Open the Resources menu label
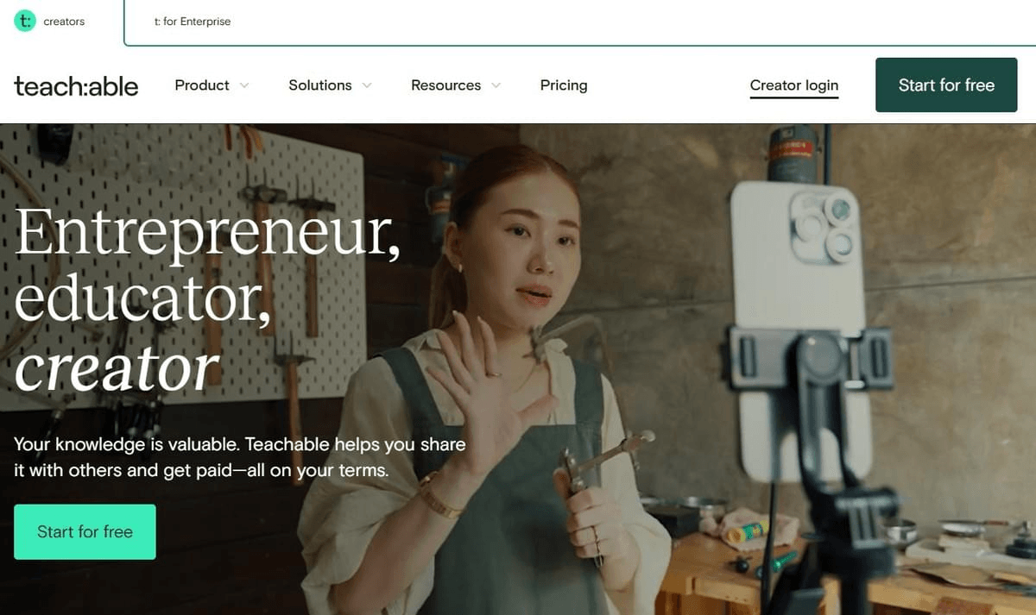The width and height of the screenshot is (1036, 615). (x=445, y=85)
